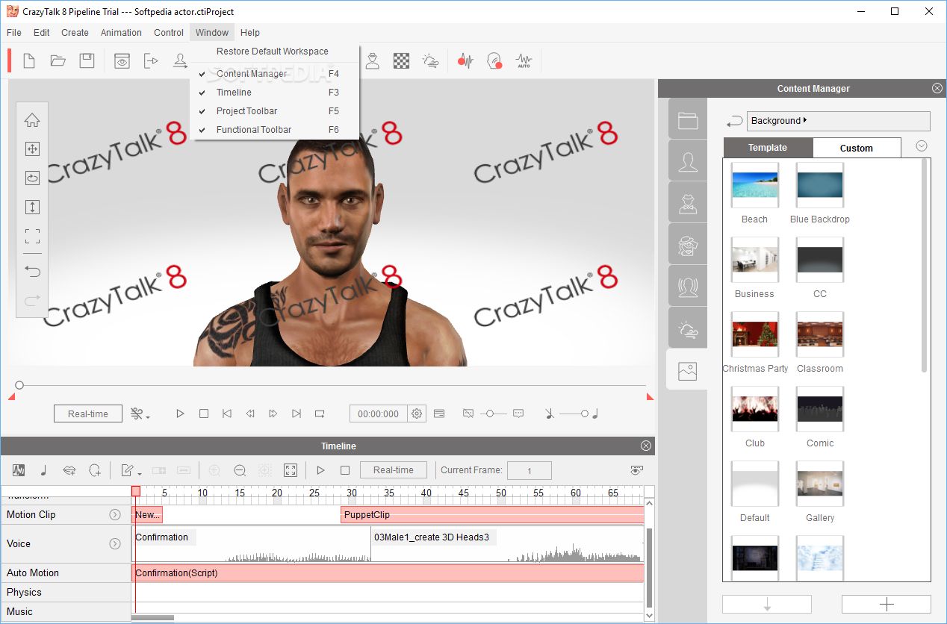Click the lips icon in Timeline toolbar
The image size is (947, 624).
[69, 470]
